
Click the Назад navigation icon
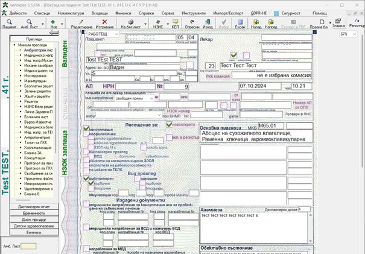pyautogui.click(x=256, y=23)
